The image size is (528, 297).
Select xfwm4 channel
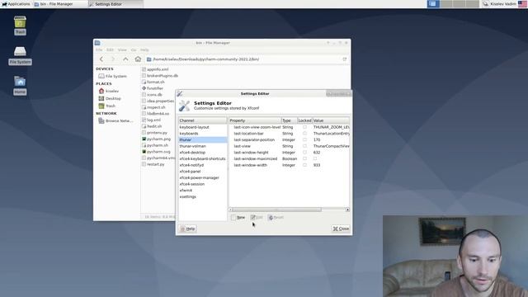tap(203, 191)
